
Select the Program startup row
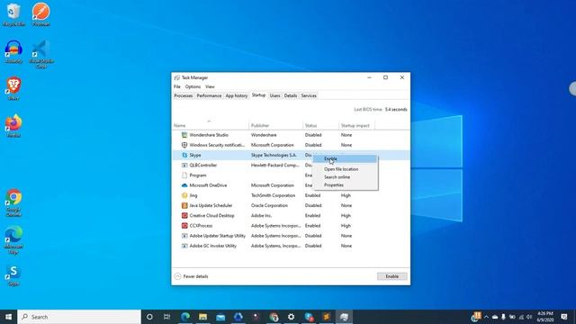click(x=291, y=175)
